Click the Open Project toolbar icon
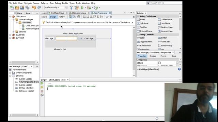This screenshot has height=122, width=218. 22,7
